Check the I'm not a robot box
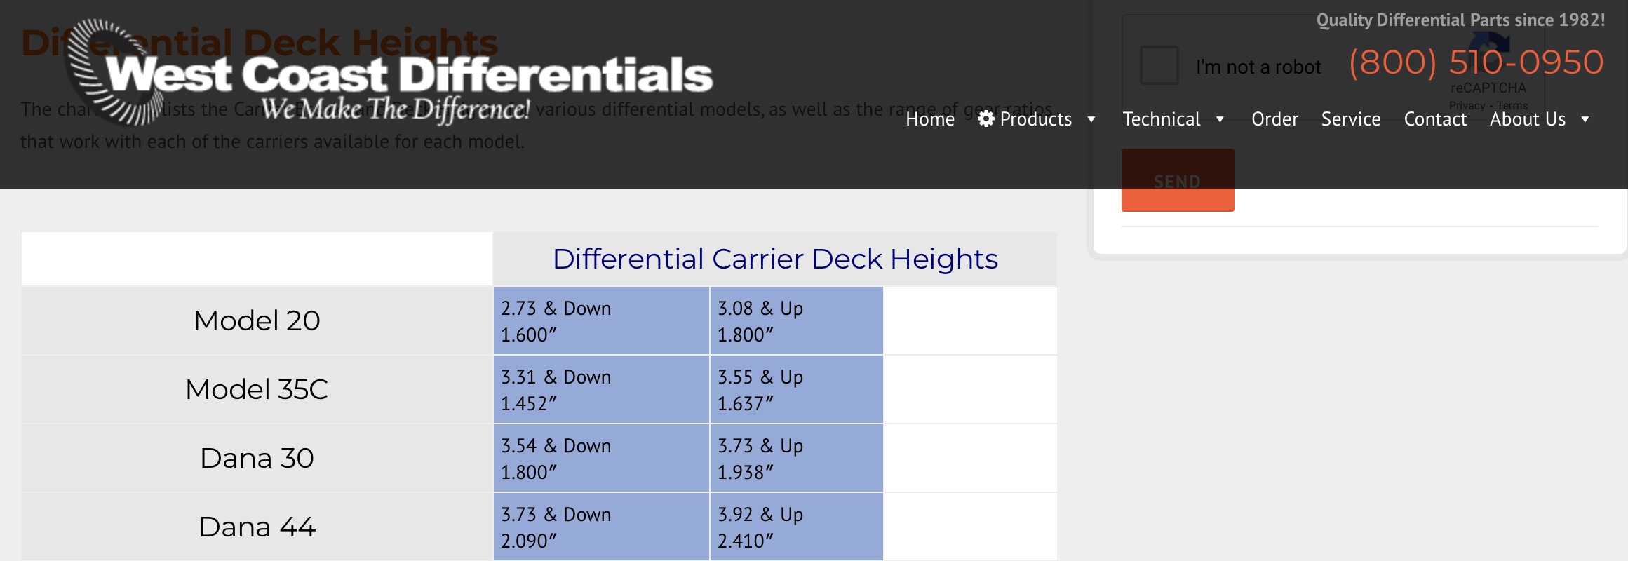This screenshot has height=561, width=1628. click(x=1159, y=66)
